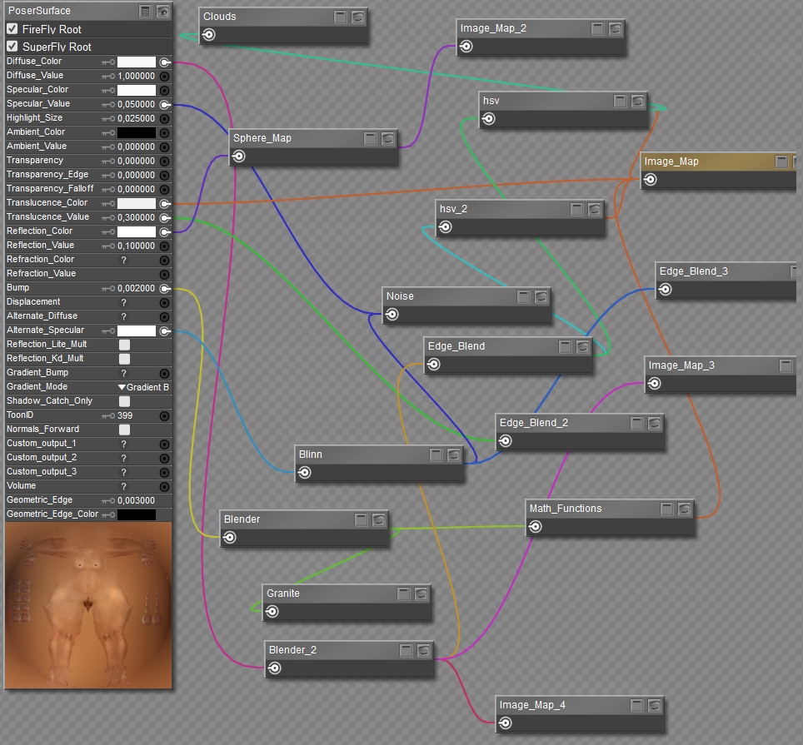This screenshot has width=803, height=745.
Task: Click the Image_Map node output plug
Action: click(x=650, y=180)
